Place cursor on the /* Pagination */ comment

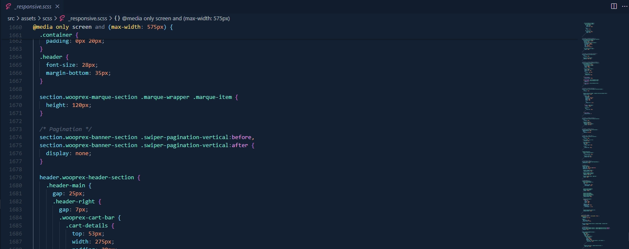pyautogui.click(x=66, y=129)
